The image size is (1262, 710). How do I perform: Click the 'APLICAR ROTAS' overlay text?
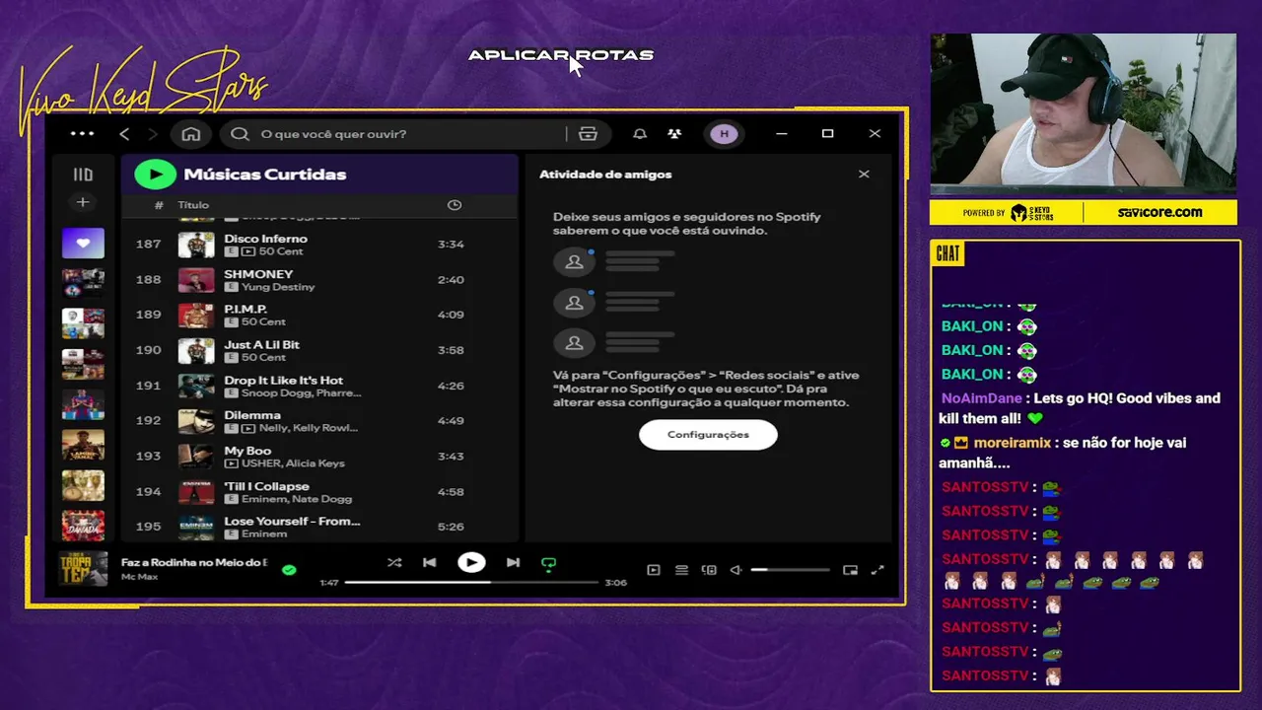[561, 55]
